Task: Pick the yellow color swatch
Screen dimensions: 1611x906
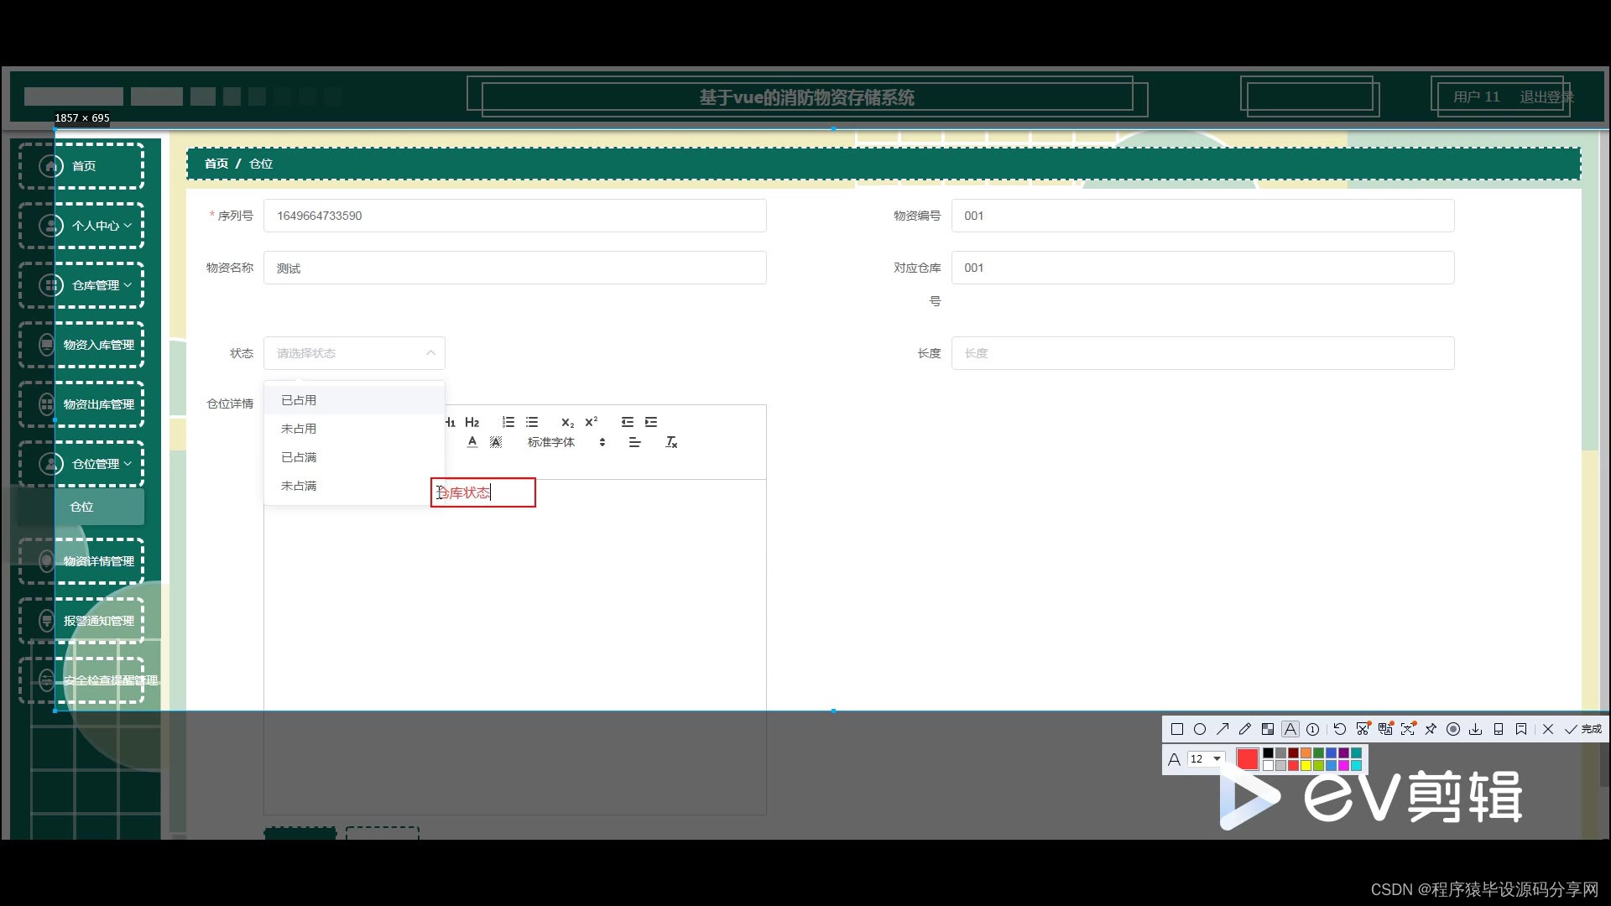Action: [x=1306, y=765]
